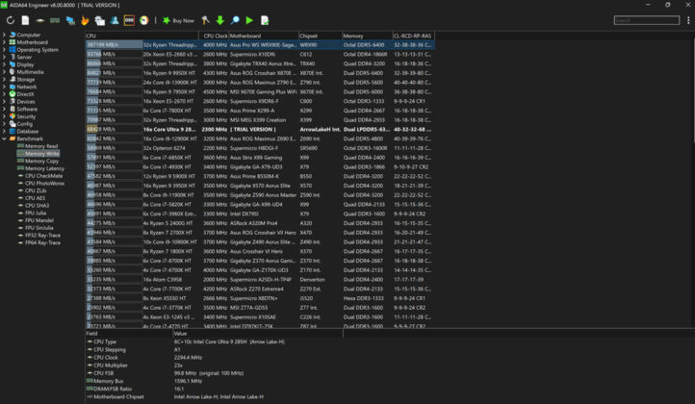Image resolution: width=695 pixels, height=404 pixels.
Task: Select DirectX in the tree
Action: pyautogui.click(x=25, y=94)
